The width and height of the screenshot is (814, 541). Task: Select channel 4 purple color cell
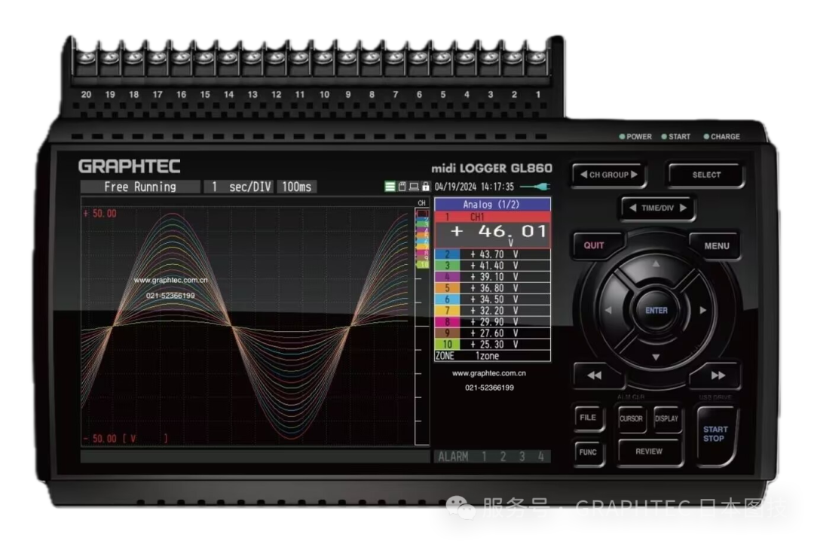tap(447, 277)
